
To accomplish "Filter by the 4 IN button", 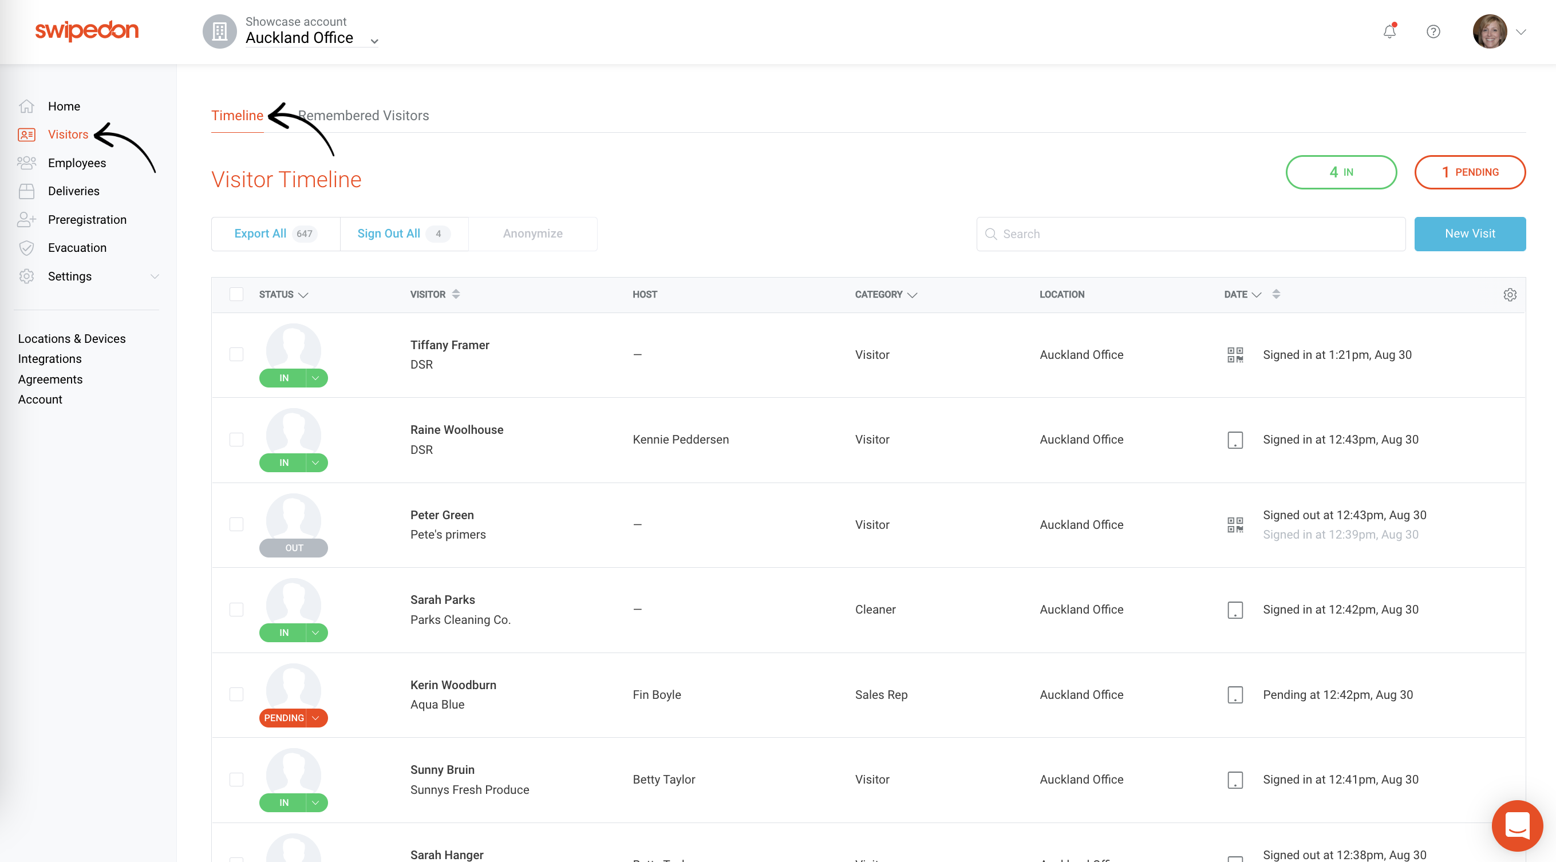I will click(1341, 172).
